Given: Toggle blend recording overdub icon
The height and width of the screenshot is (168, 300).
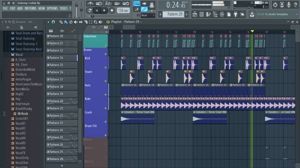Looking at the screenshot, I should 117,3.
